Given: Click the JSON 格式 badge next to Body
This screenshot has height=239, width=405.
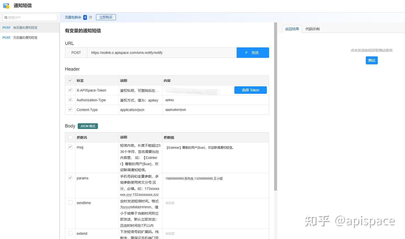Looking at the screenshot, I should (x=88, y=126).
